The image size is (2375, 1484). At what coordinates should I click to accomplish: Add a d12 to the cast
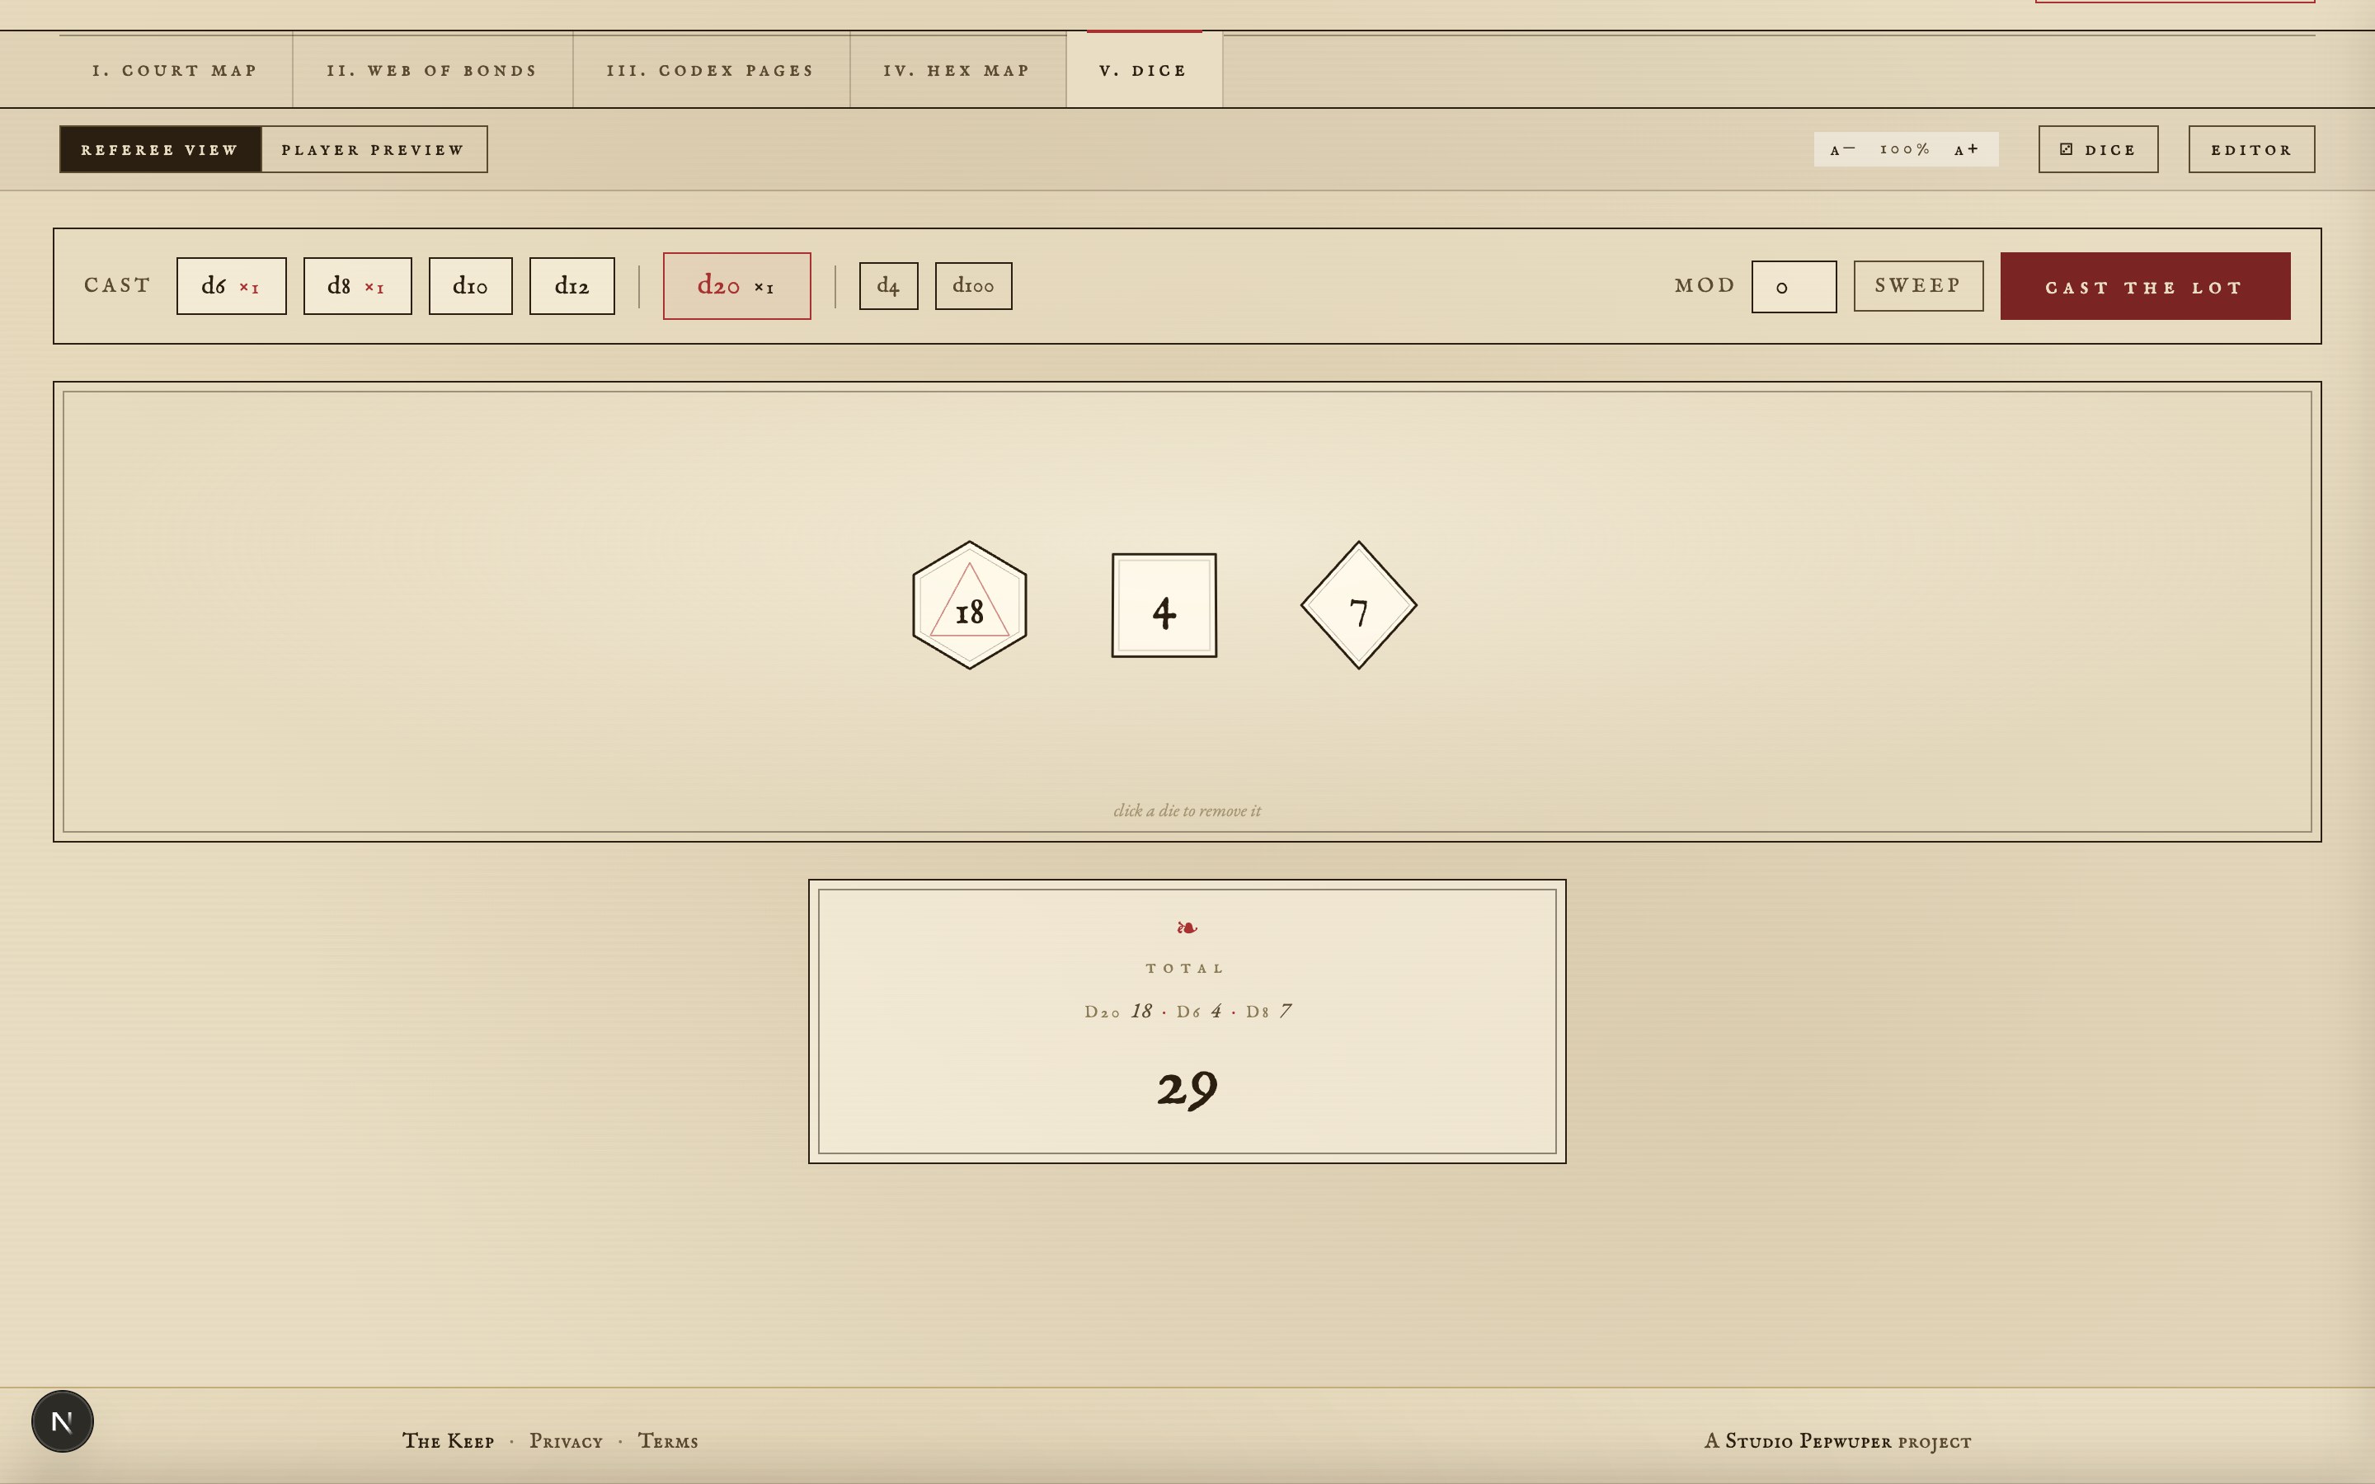pos(572,285)
